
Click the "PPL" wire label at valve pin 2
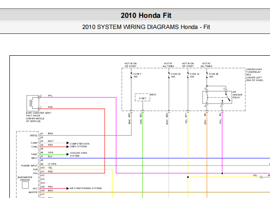click(50, 95)
